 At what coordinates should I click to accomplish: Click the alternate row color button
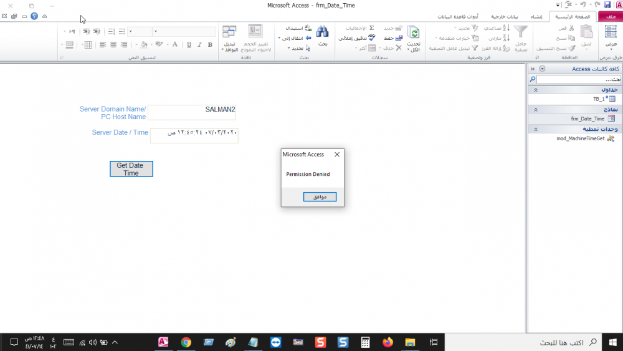[x=70, y=44]
